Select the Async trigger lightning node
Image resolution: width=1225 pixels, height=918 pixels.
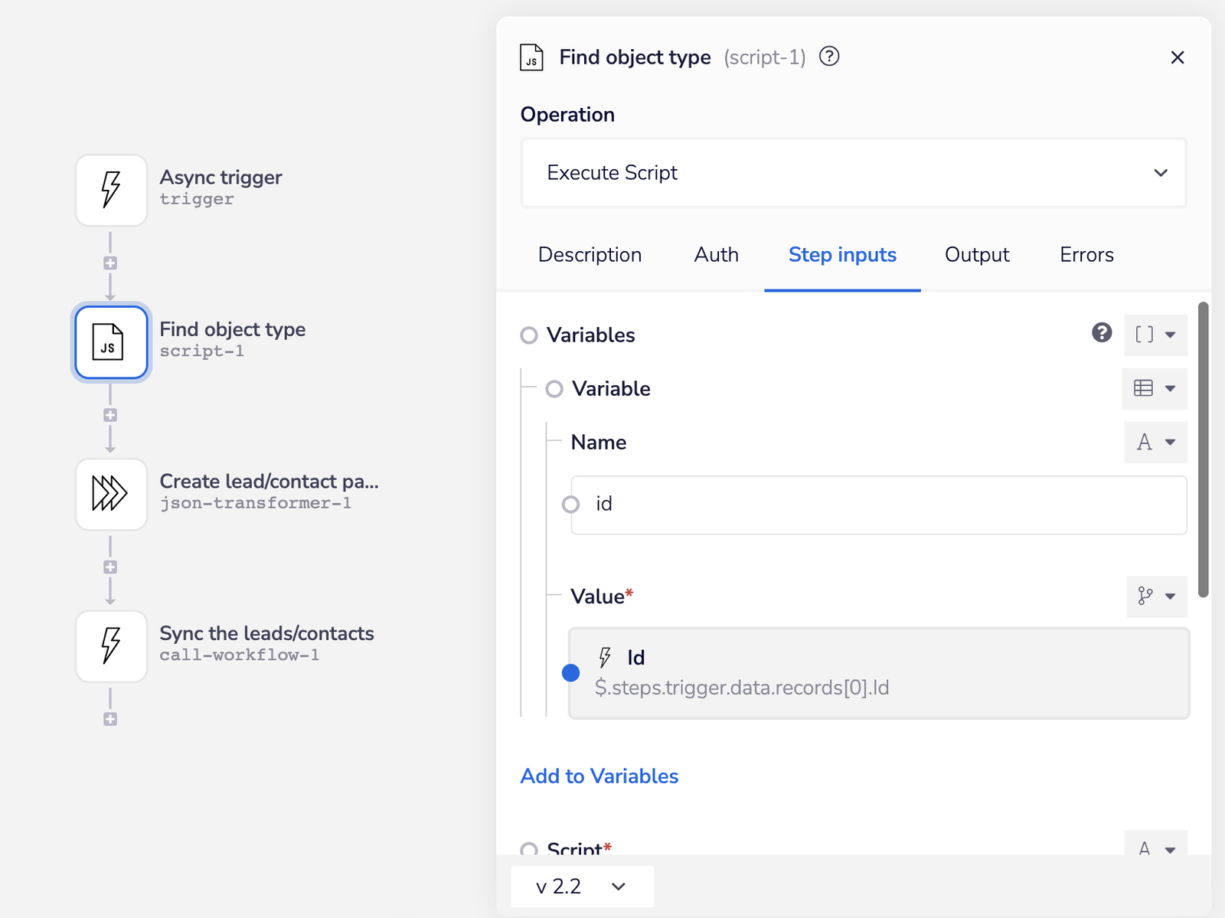click(x=111, y=190)
